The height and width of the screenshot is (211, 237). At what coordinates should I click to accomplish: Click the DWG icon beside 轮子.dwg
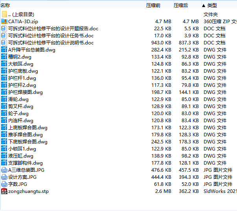coord(4,114)
